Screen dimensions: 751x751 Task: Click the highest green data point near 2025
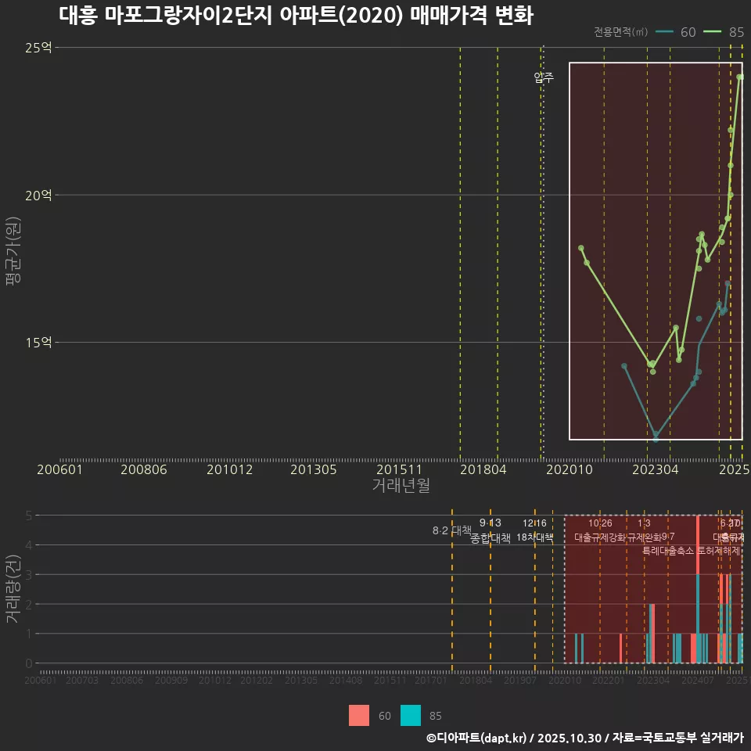739,77
